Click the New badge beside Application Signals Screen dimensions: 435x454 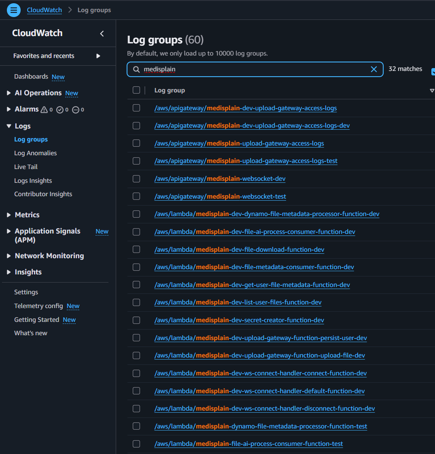102,231
